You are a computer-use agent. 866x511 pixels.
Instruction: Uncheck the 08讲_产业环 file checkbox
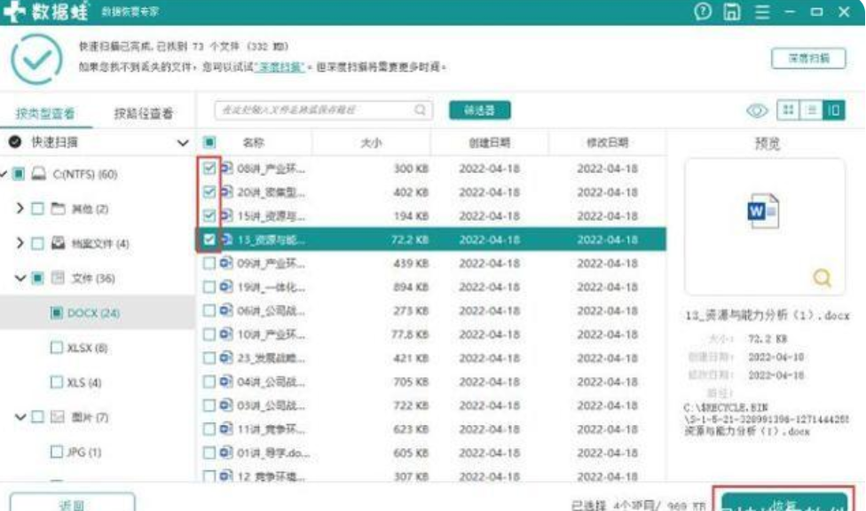[209, 168]
